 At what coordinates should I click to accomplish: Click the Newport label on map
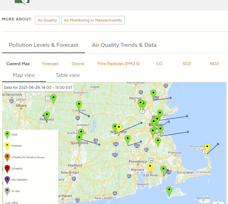[143, 184]
